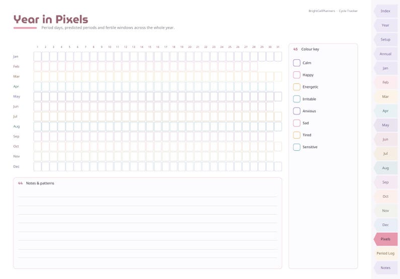This screenshot has height=279, width=400.
Task: Click the Happy colour key box
Action: pos(297,75)
